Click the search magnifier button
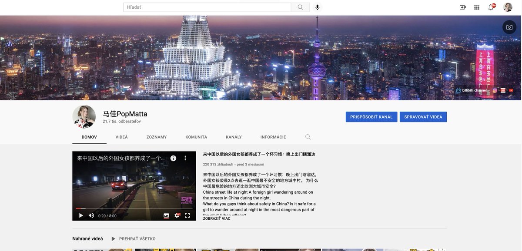Screen dimensions: 522x251 (x=301, y=7)
